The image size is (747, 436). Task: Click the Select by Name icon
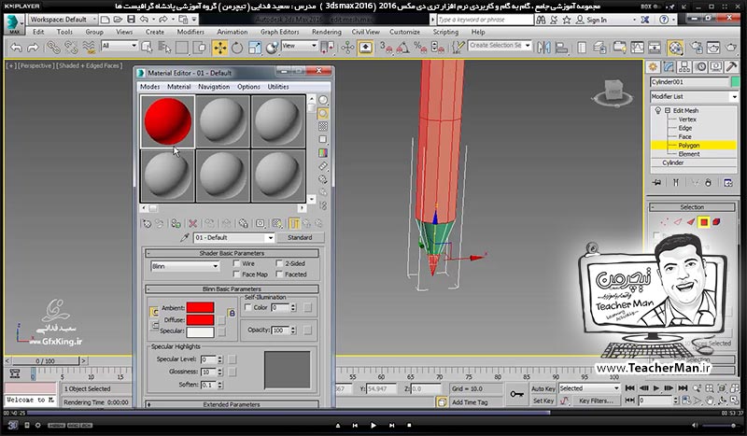point(164,48)
